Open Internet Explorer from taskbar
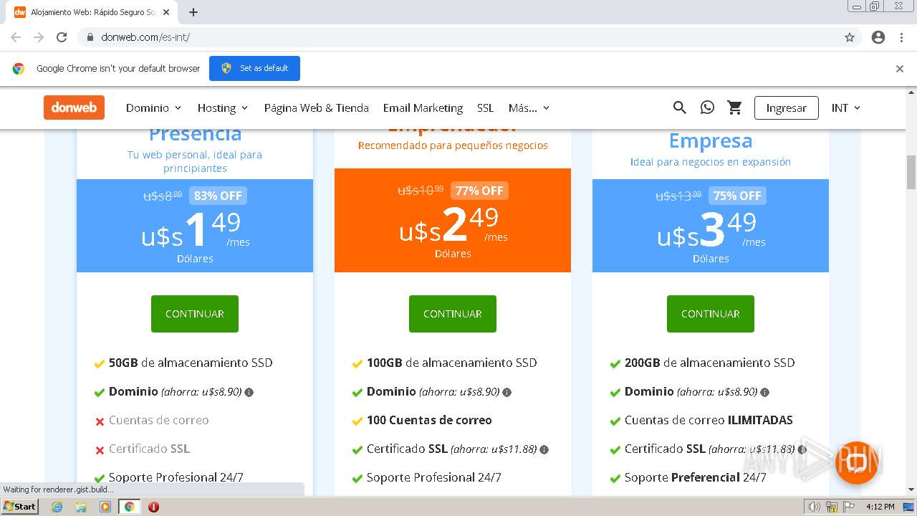Screen dimensions: 917x516 pyautogui.click(x=57, y=507)
